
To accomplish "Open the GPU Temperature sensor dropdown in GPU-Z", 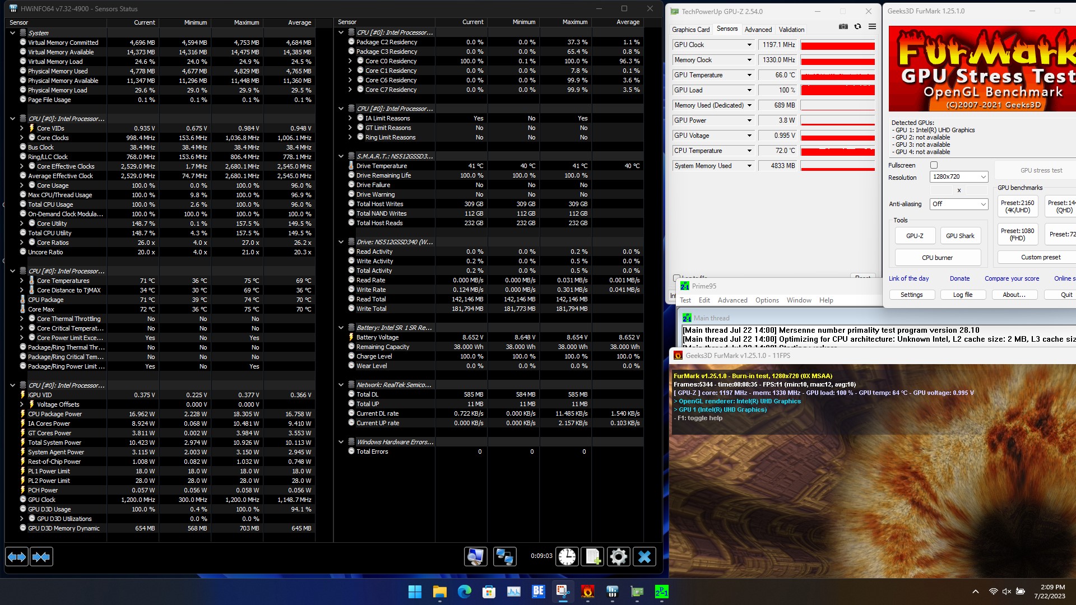I will (x=749, y=75).
